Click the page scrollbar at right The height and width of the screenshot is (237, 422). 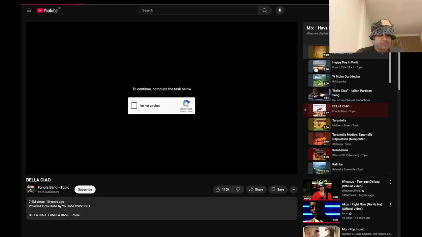point(399,71)
